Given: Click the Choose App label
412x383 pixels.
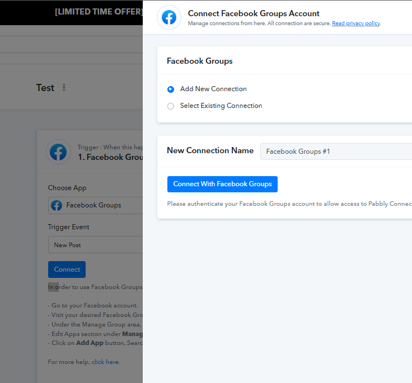Looking at the screenshot, I should tap(67, 188).
